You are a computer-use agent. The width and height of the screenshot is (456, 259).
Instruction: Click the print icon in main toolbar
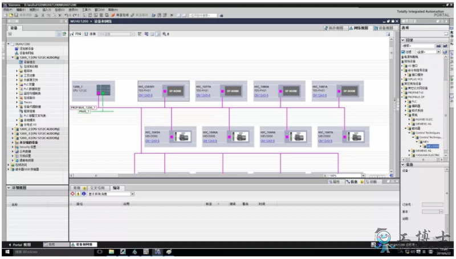36,15
